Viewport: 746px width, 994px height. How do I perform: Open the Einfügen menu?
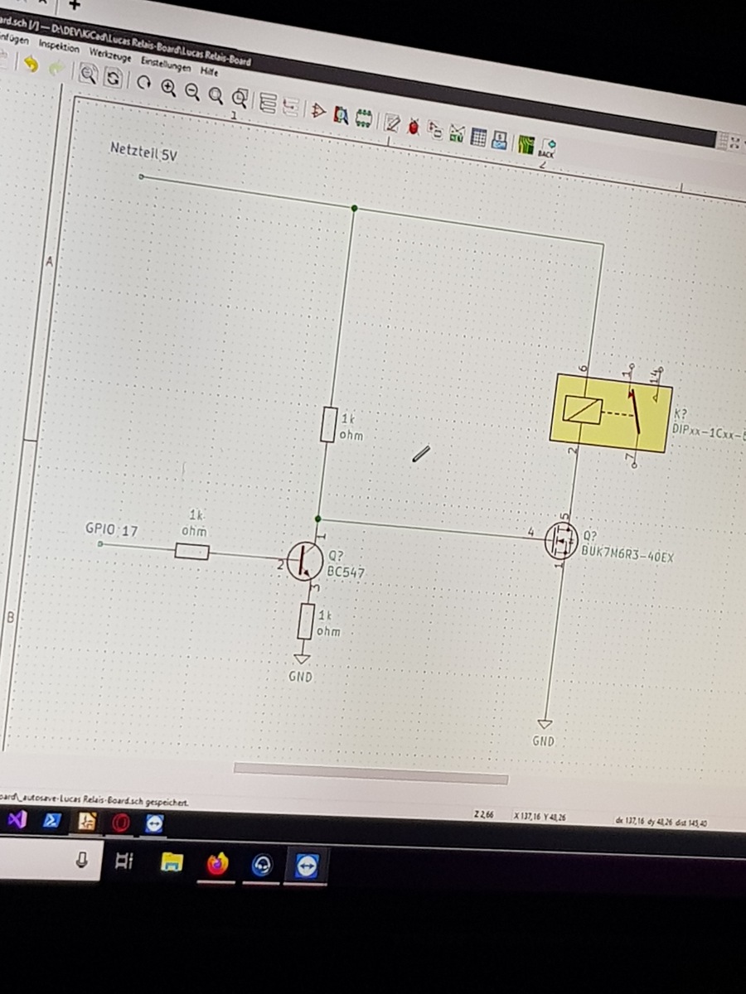(14, 38)
